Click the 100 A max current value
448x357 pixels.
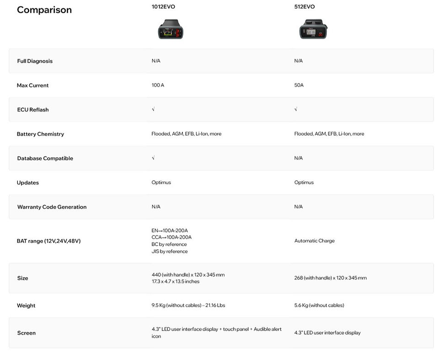click(158, 85)
